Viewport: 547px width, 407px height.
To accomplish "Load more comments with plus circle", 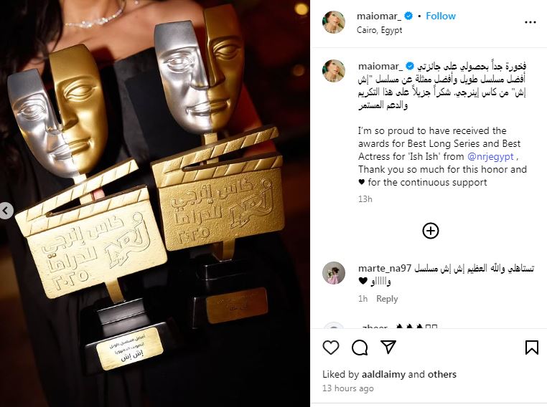I will coord(431,231).
